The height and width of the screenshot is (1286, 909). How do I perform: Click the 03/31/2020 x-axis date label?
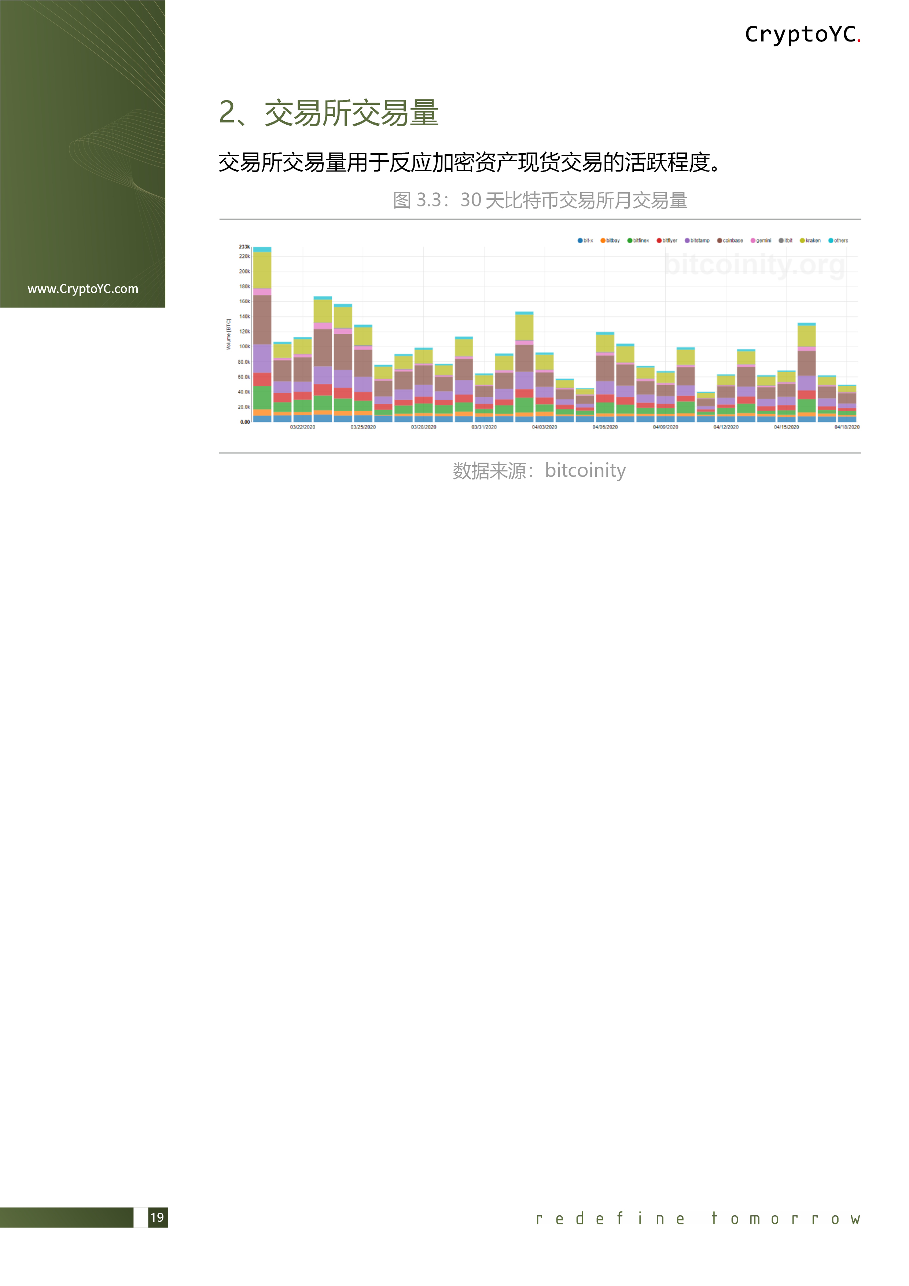[x=484, y=427]
